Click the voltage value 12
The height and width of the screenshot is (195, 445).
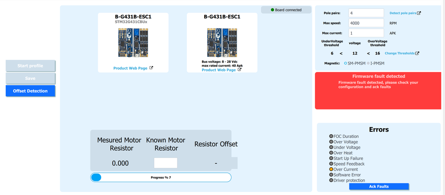355,54
